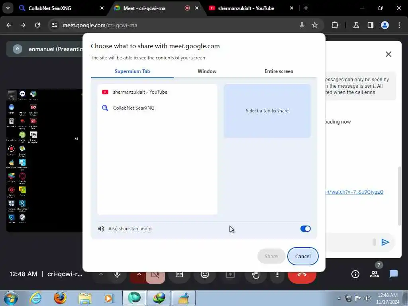The width and height of the screenshot is (408, 306).
Task: Open the browser three-dot menu
Action: tap(399, 25)
